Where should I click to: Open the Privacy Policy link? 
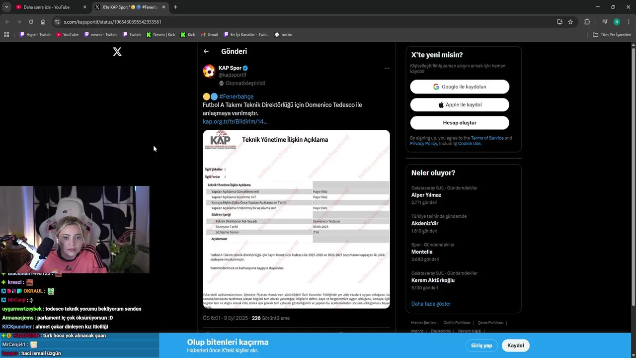tap(423, 143)
